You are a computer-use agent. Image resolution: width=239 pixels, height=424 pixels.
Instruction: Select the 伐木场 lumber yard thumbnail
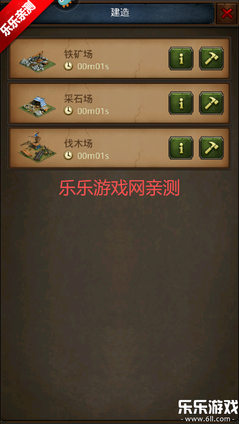37,148
